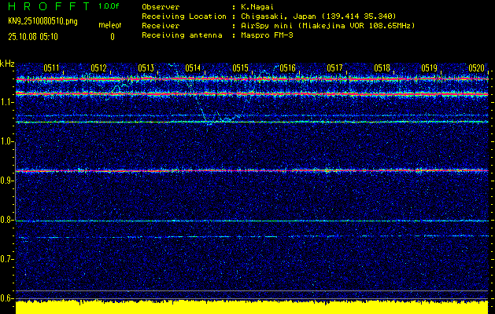The height and width of the screenshot is (314, 495).
Task: Click the meteor count value 0
Action: coord(112,36)
